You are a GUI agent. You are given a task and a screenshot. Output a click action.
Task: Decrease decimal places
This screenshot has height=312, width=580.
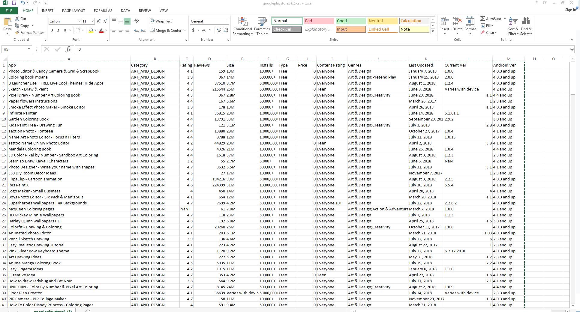pyautogui.click(x=226, y=30)
